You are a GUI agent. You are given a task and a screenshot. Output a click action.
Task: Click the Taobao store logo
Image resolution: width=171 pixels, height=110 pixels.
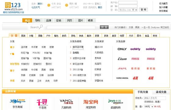point(91,102)
